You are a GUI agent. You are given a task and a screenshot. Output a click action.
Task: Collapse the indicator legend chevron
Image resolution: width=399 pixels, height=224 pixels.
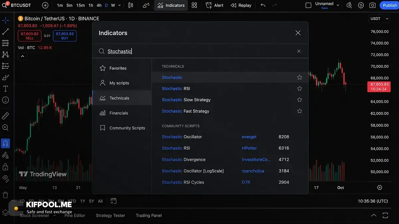click(x=23, y=56)
